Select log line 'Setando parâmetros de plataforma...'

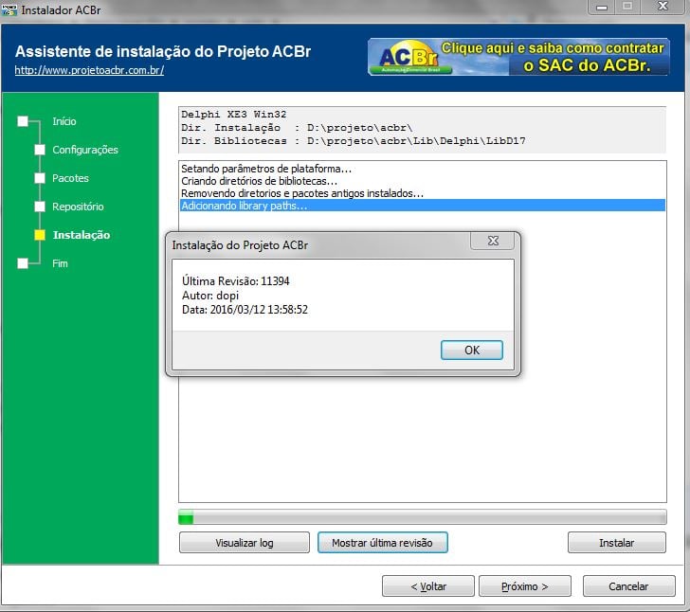423,169
